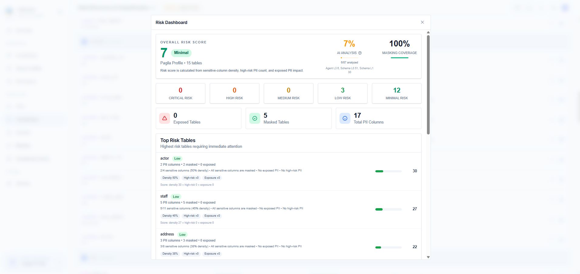
Task: Click the Exposure +0 tag for staff
Action: click(x=212, y=216)
